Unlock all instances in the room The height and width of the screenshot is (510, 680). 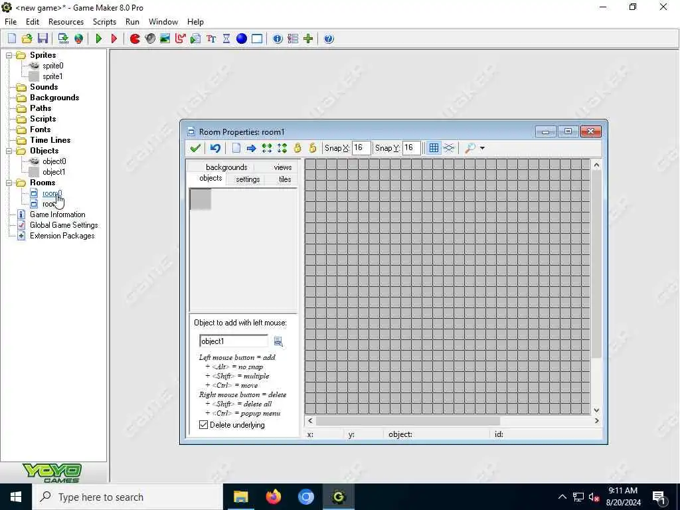[312, 148]
